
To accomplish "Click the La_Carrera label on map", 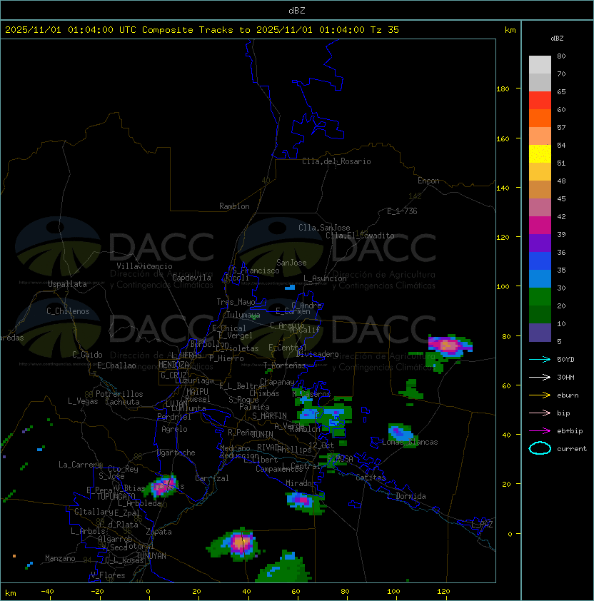I will point(80,465).
